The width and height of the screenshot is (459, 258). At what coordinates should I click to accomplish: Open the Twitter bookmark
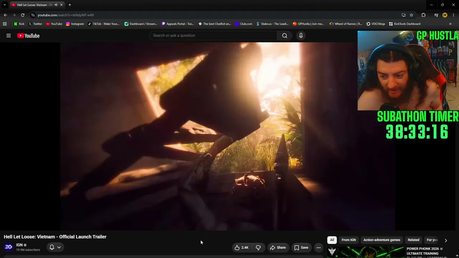[x=35, y=24]
